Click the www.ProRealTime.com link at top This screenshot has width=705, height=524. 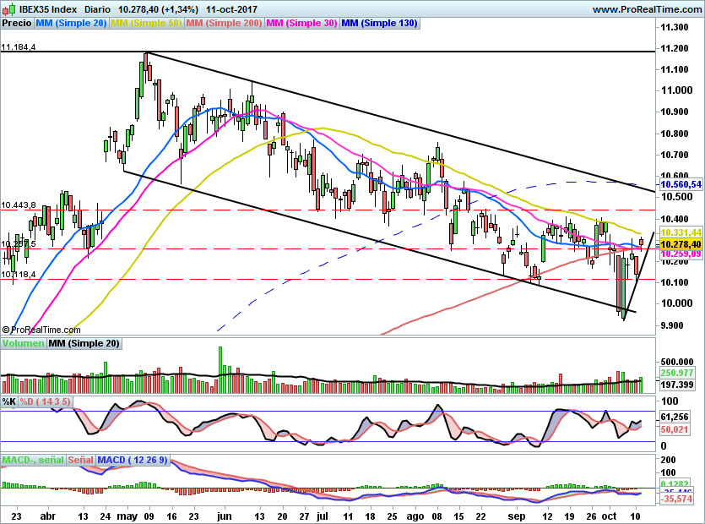pos(647,9)
